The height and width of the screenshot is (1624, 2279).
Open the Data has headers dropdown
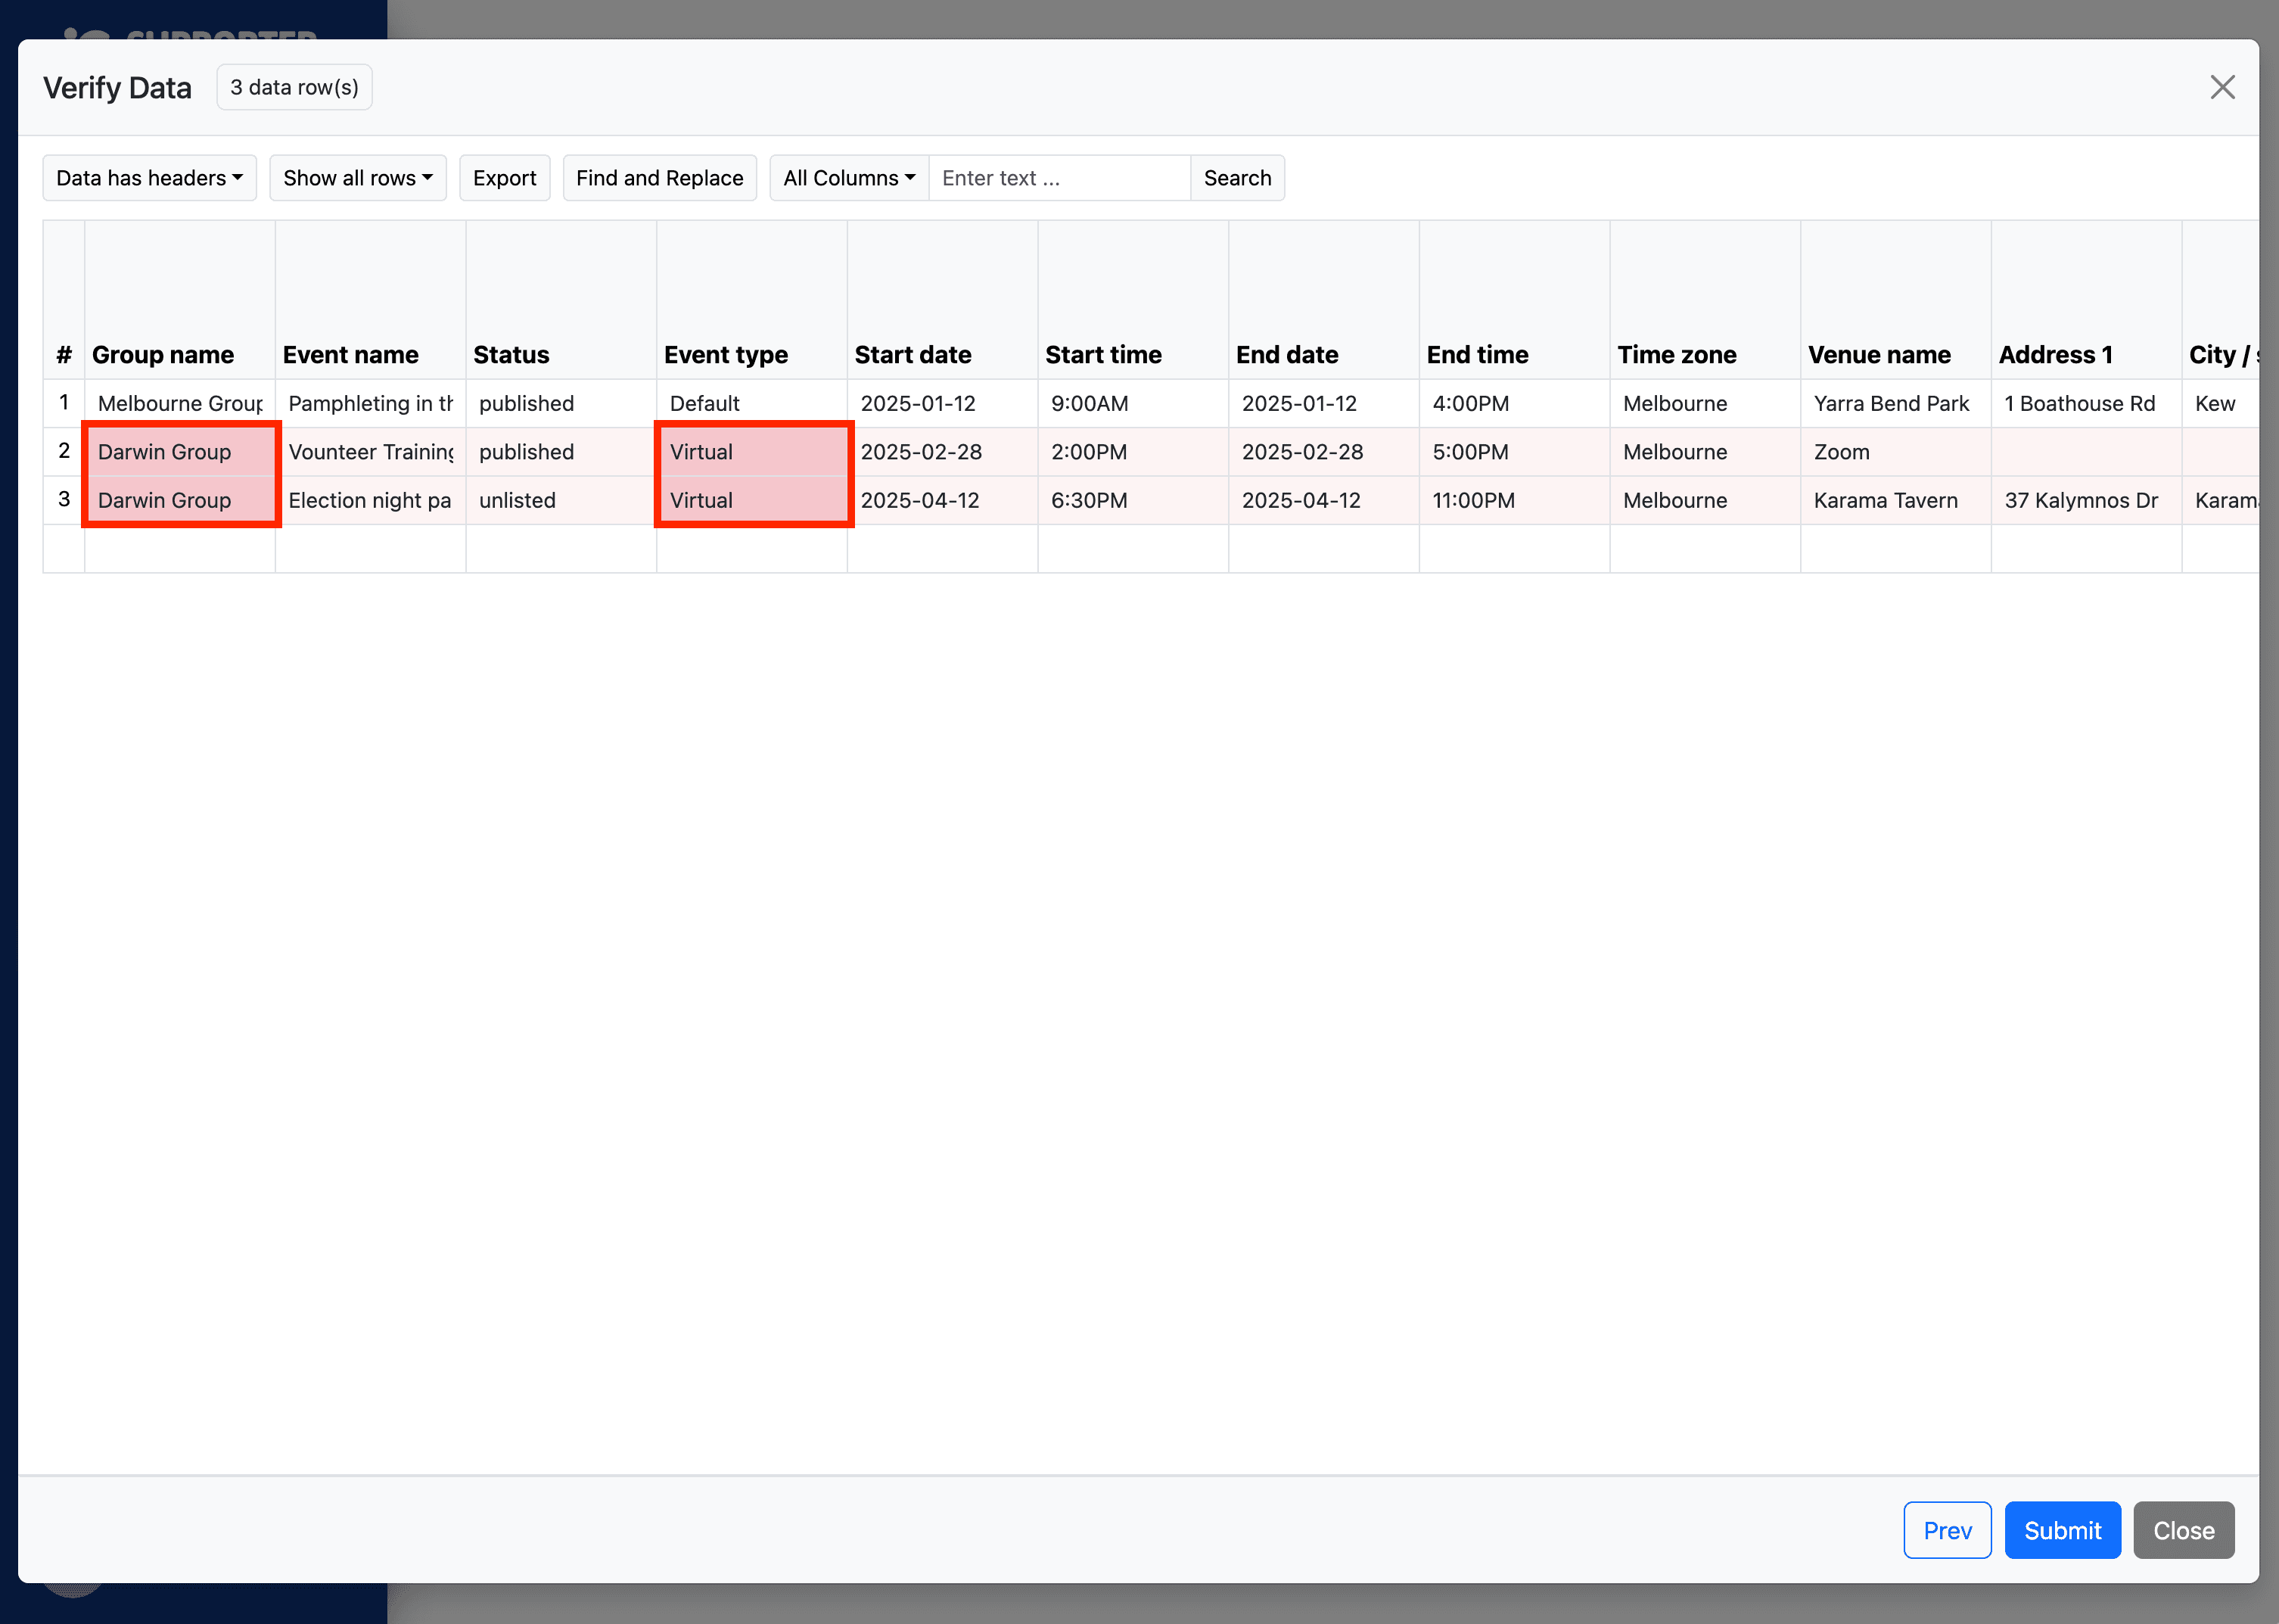[149, 178]
